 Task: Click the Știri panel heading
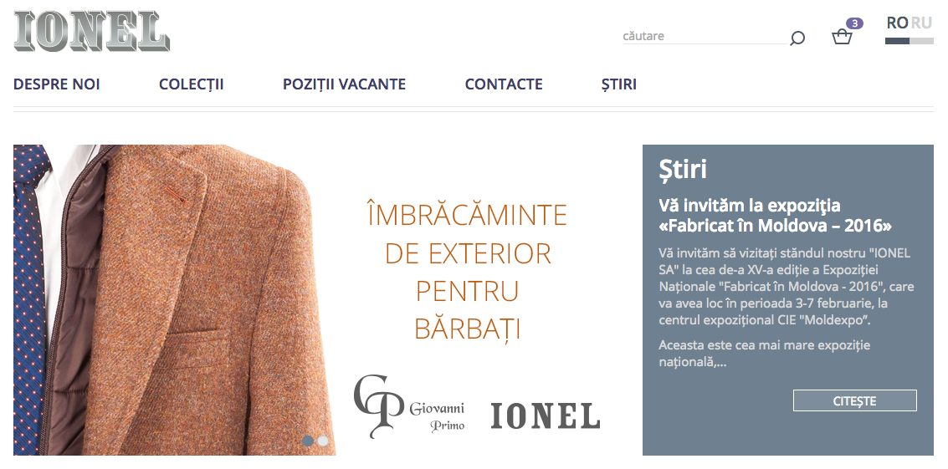pyautogui.click(x=683, y=170)
